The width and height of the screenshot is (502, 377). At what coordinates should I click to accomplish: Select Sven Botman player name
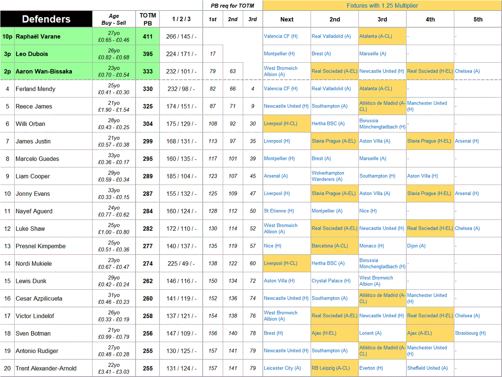click(x=33, y=334)
